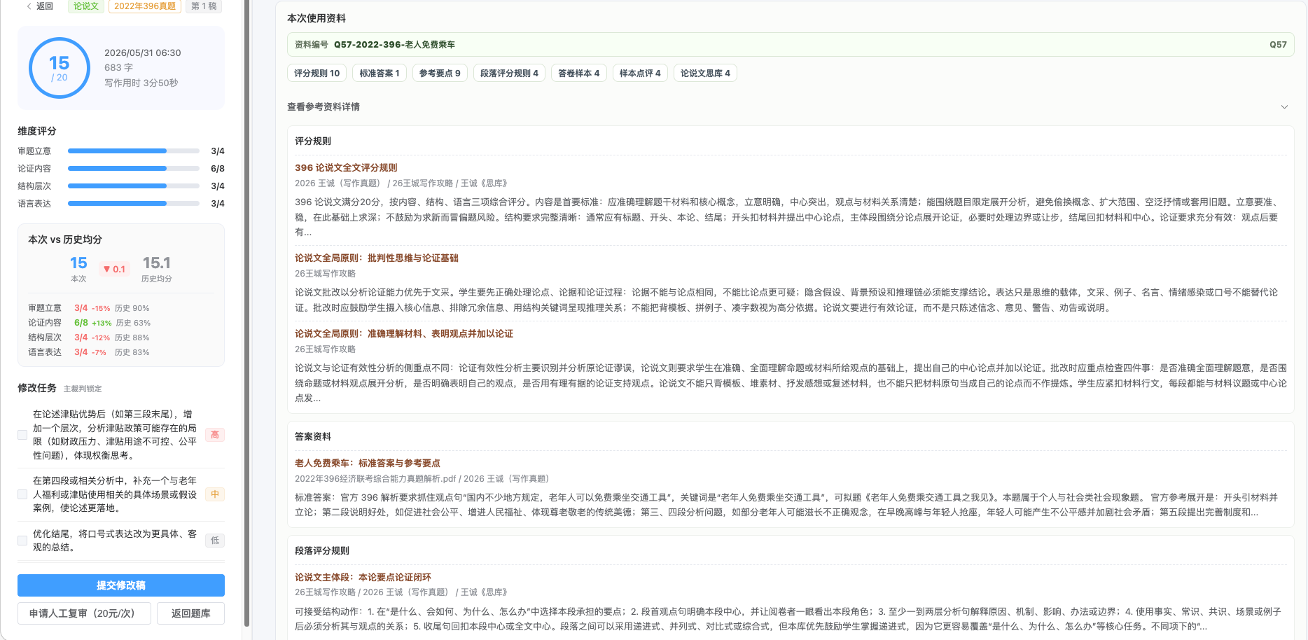Select the 2022年396真题 tag

tap(145, 6)
